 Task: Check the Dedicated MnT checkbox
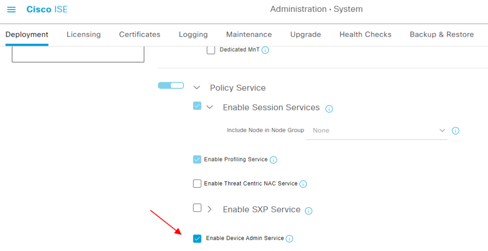point(211,50)
